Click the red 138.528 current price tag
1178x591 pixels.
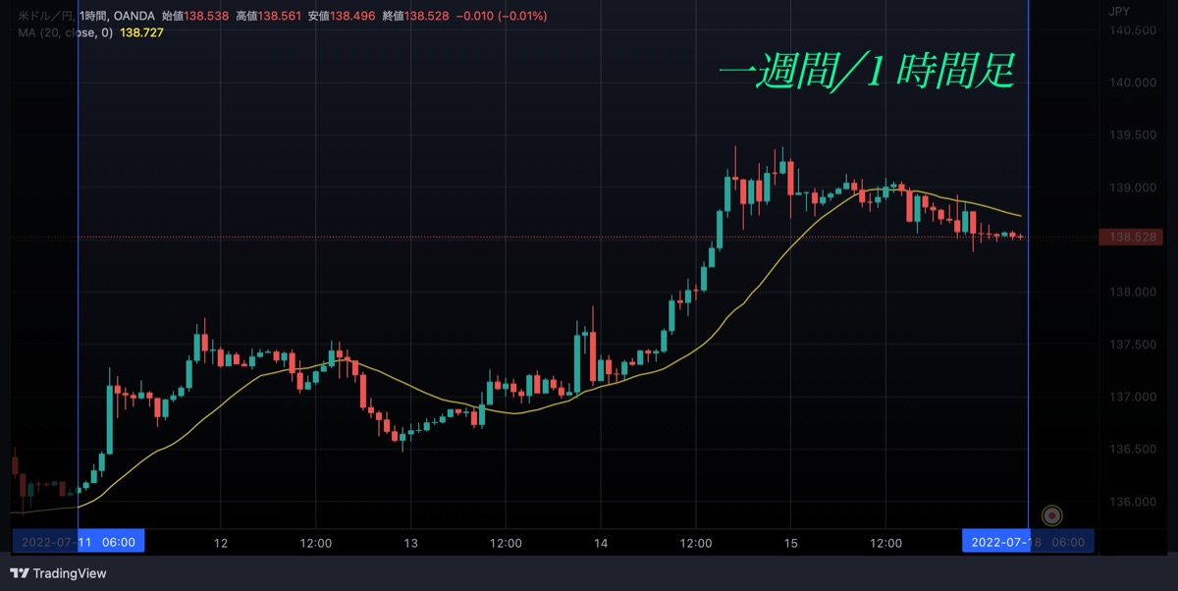[x=1133, y=237]
